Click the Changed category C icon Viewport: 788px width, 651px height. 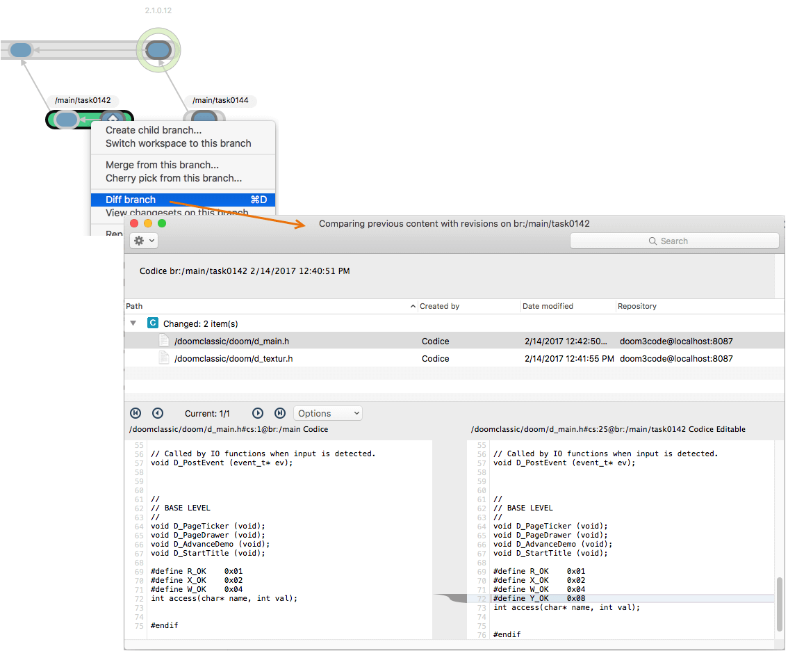point(153,323)
